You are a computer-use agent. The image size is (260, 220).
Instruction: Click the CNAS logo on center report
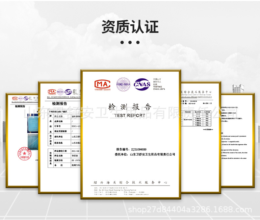point(142,84)
